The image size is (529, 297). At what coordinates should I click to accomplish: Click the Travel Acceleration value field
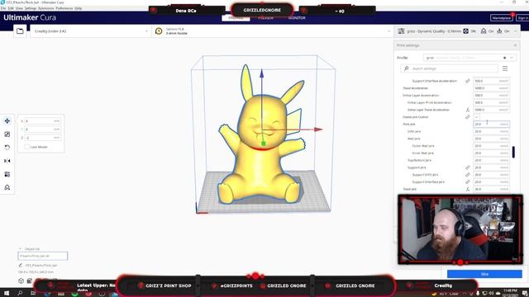click(491, 88)
